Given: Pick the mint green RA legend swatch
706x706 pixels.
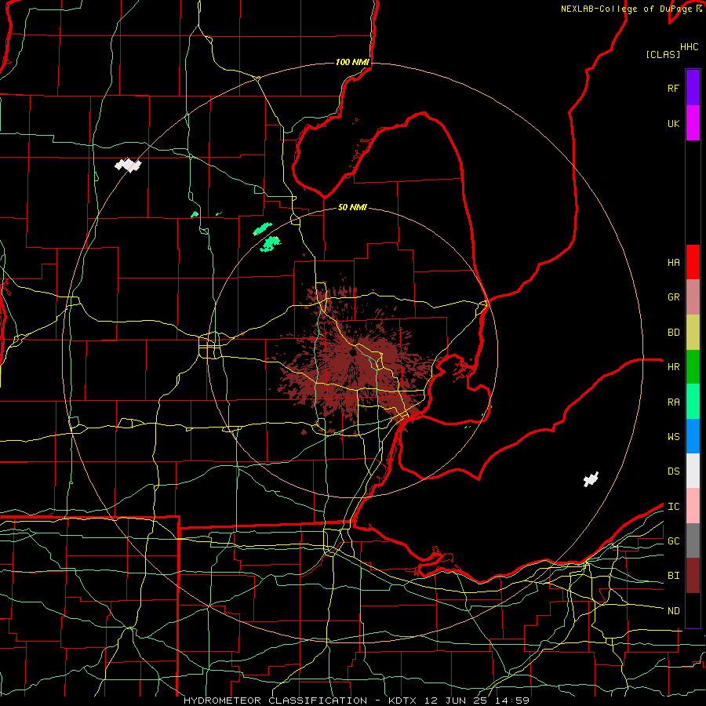Looking at the screenshot, I should click(693, 402).
